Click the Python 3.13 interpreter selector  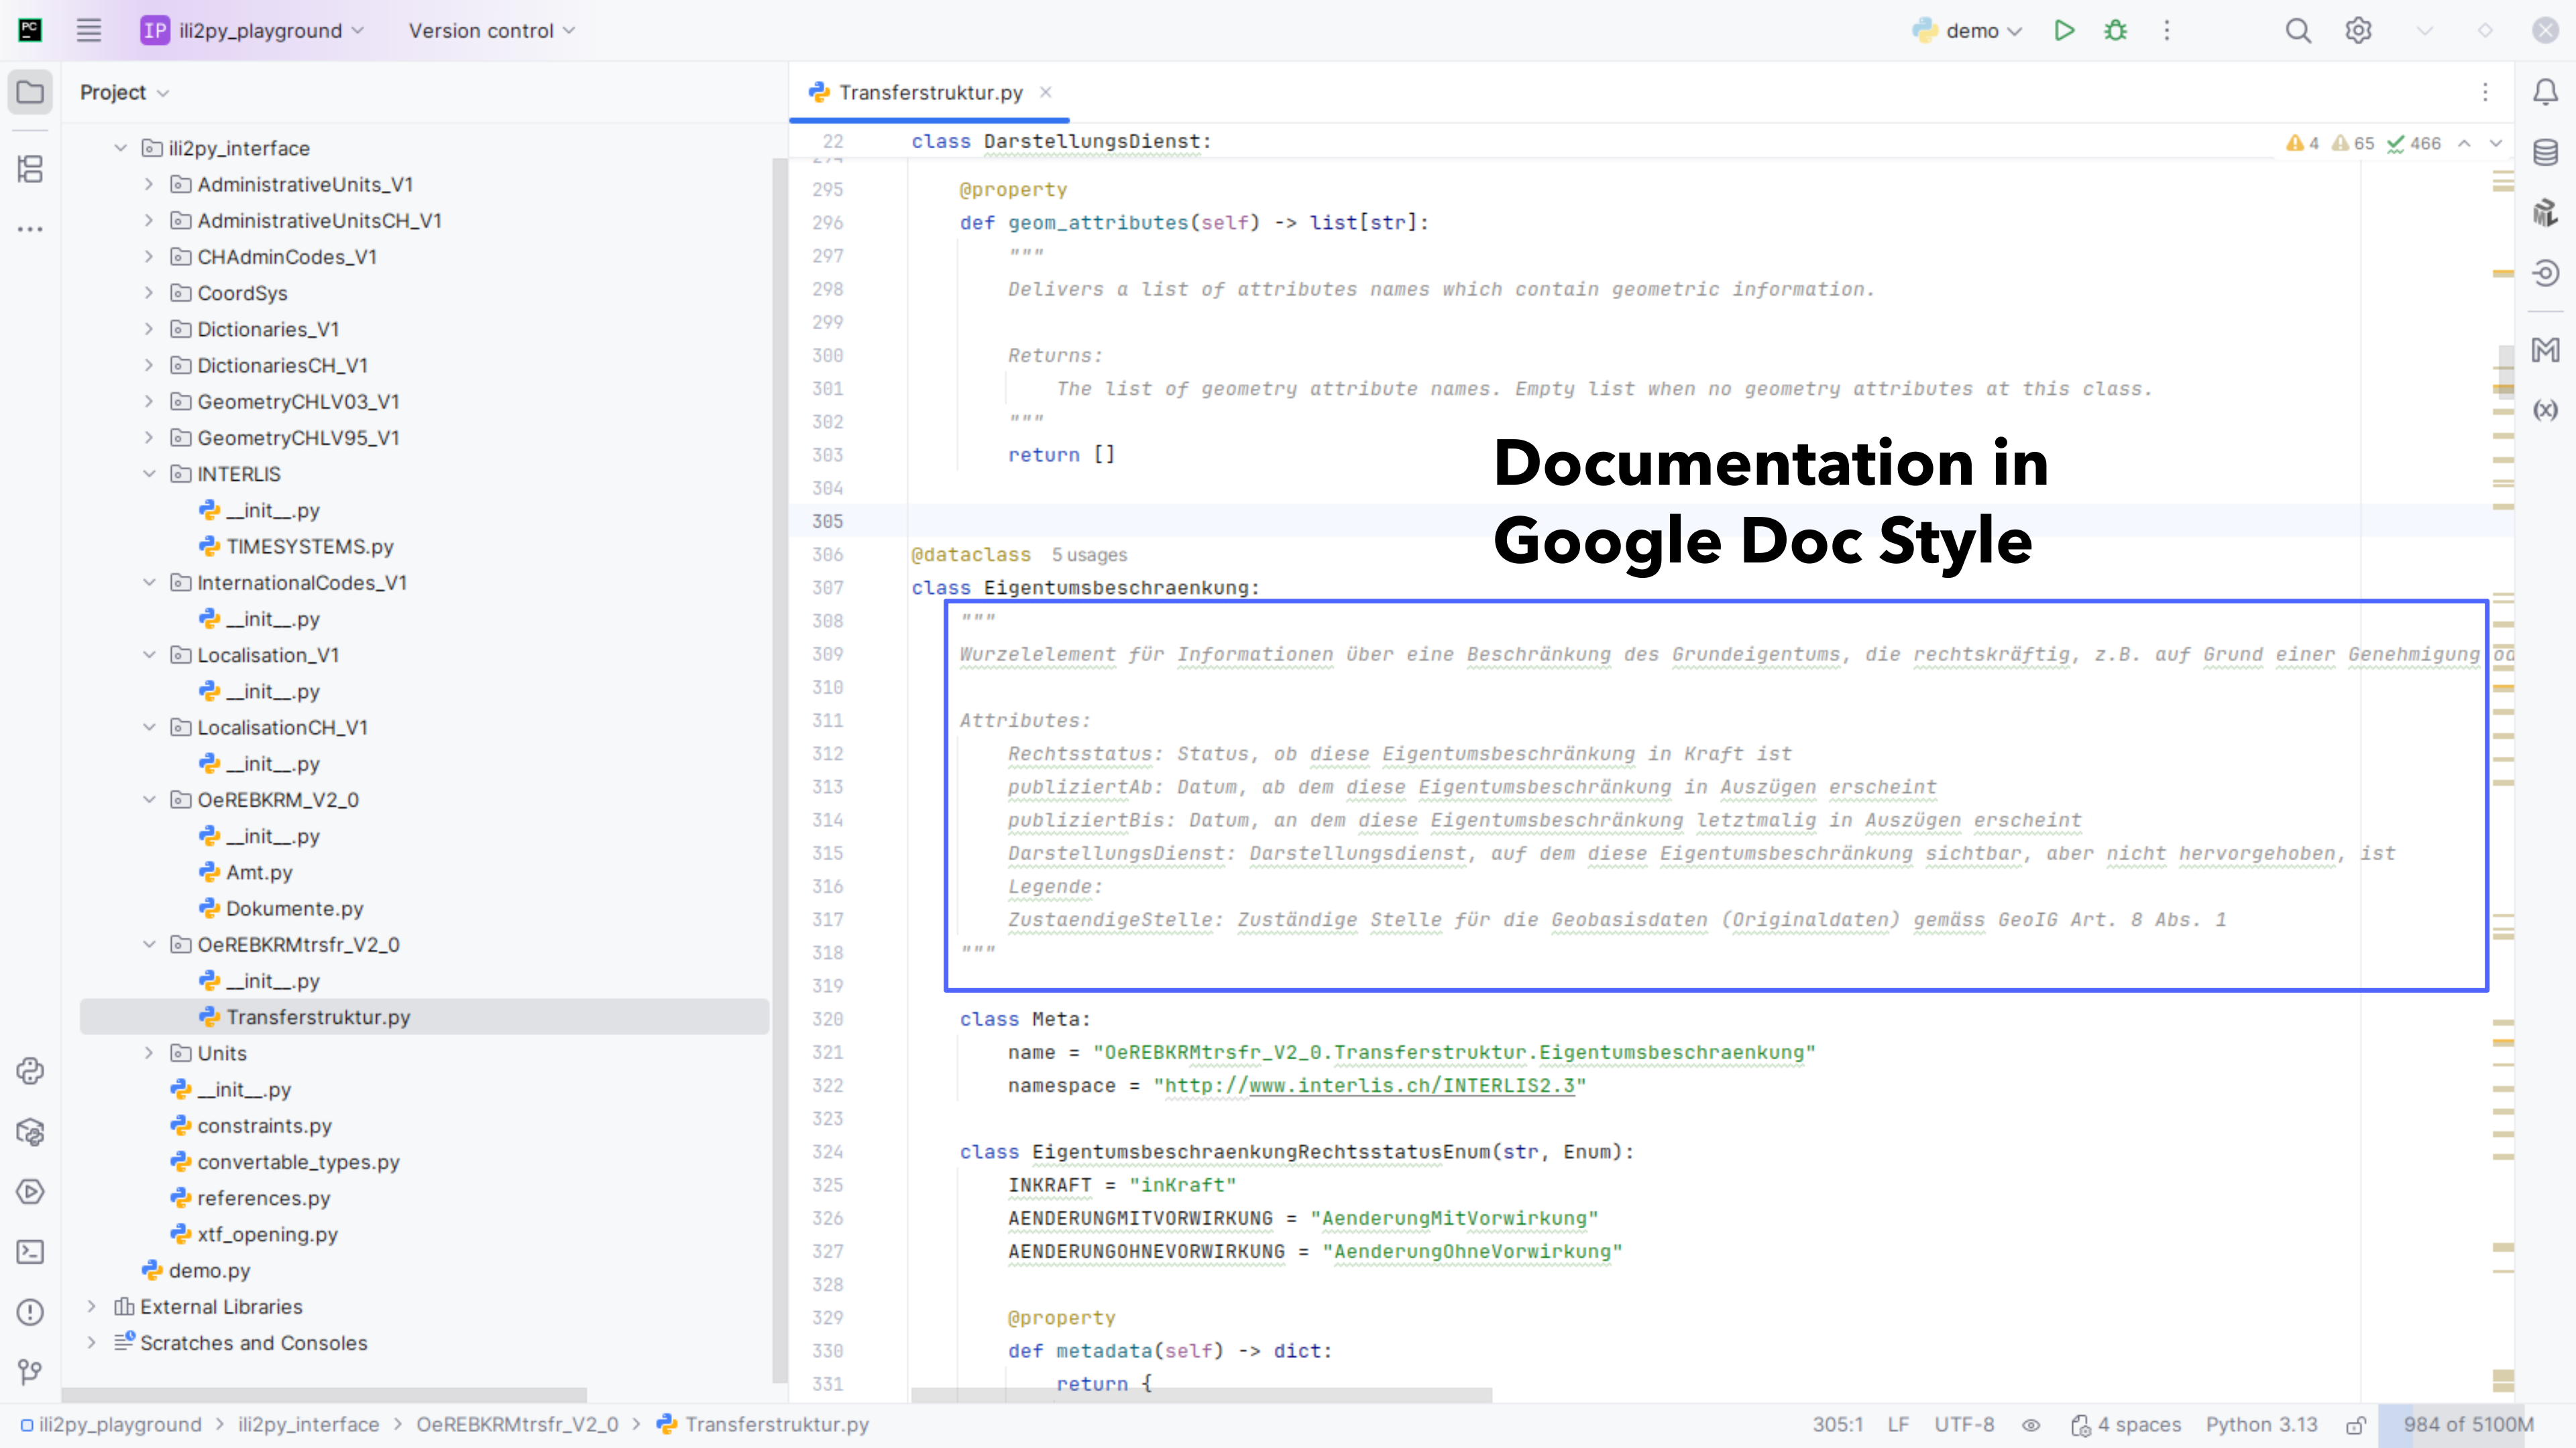[x=2261, y=1425]
